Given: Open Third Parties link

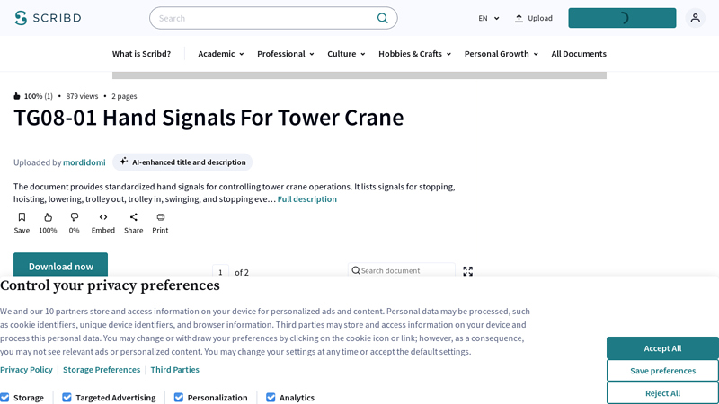Looking at the screenshot, I should point(174,369).
